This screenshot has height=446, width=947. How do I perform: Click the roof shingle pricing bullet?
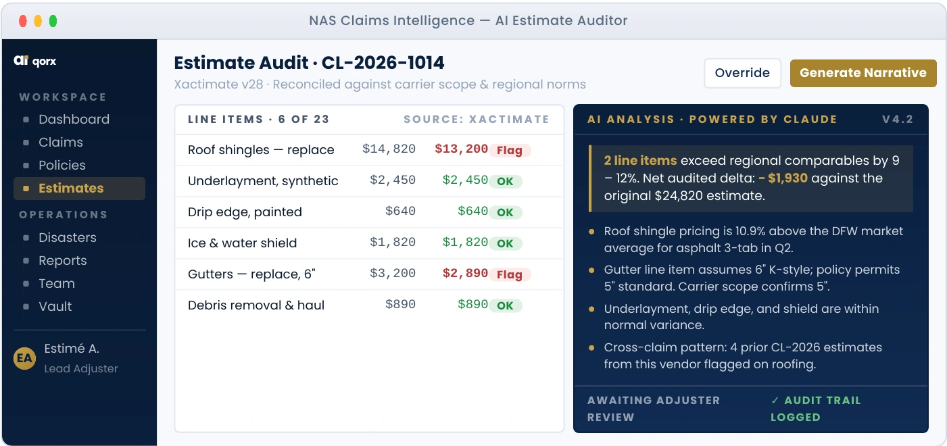[753, 239]
